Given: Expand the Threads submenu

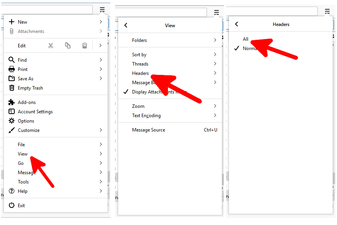Looking at the screenshot, I should (x=140, y=64).
